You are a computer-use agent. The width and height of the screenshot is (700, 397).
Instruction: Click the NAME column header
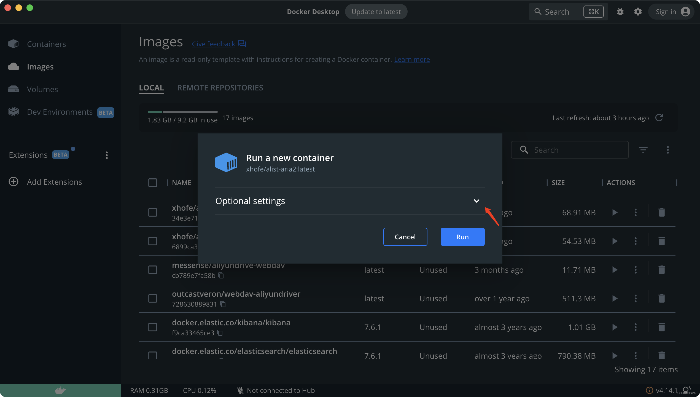pyautogui.click(x=181, y=183)
